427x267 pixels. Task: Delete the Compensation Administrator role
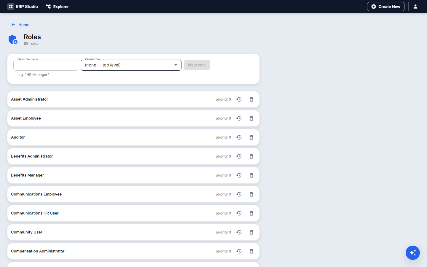(251, 251)
